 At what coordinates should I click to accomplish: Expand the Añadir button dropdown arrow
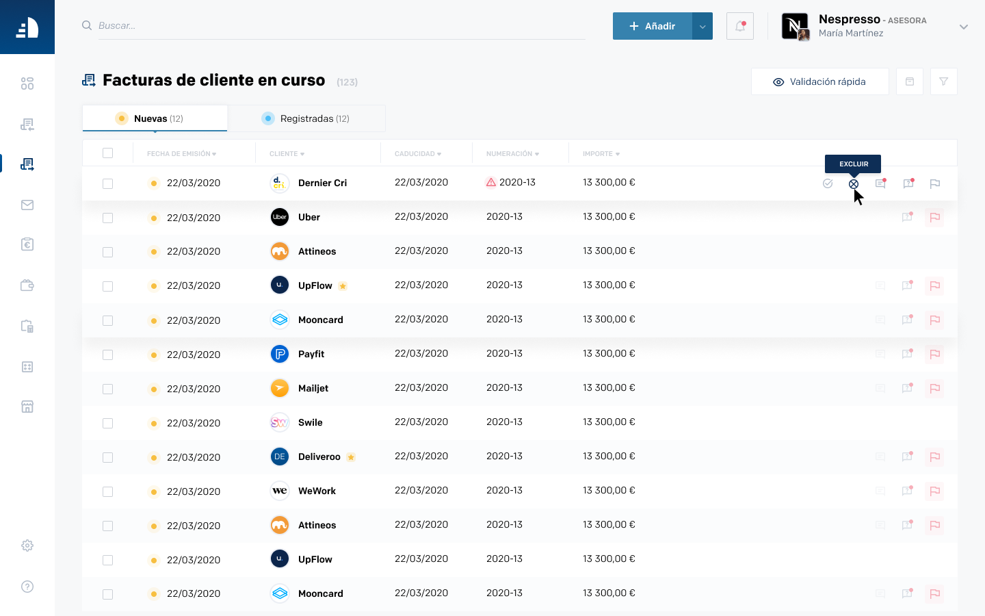pos(702,25)
